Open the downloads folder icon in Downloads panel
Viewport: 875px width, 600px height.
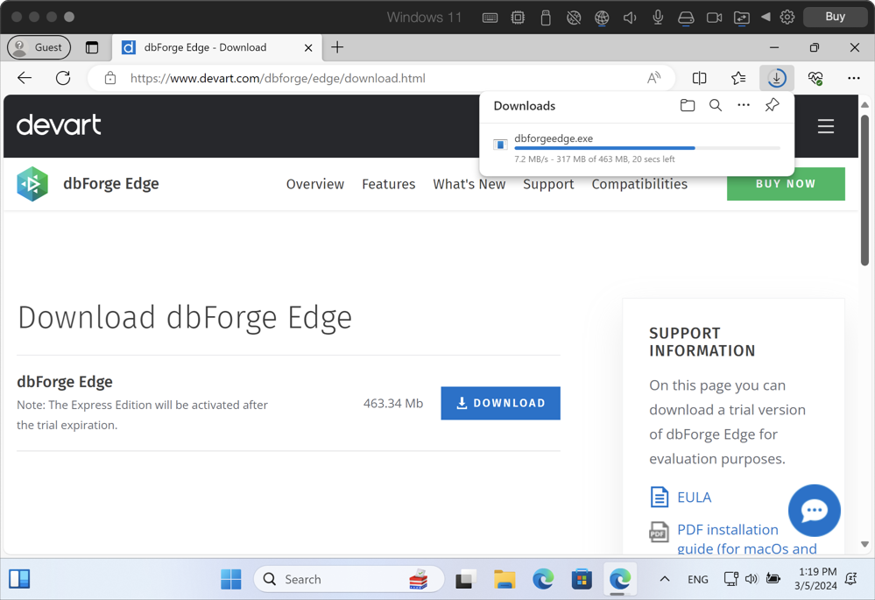(687, 105)
